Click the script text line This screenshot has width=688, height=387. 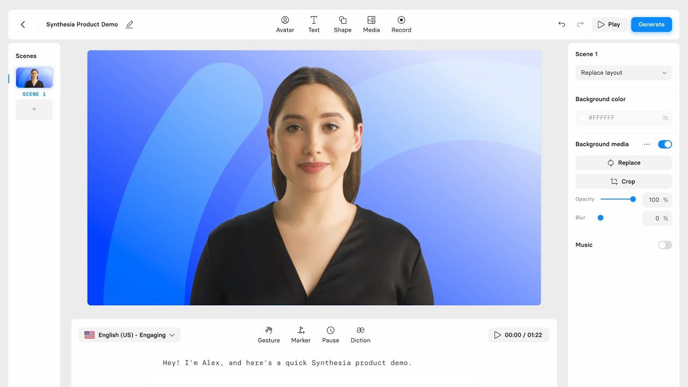click(288, 363)
